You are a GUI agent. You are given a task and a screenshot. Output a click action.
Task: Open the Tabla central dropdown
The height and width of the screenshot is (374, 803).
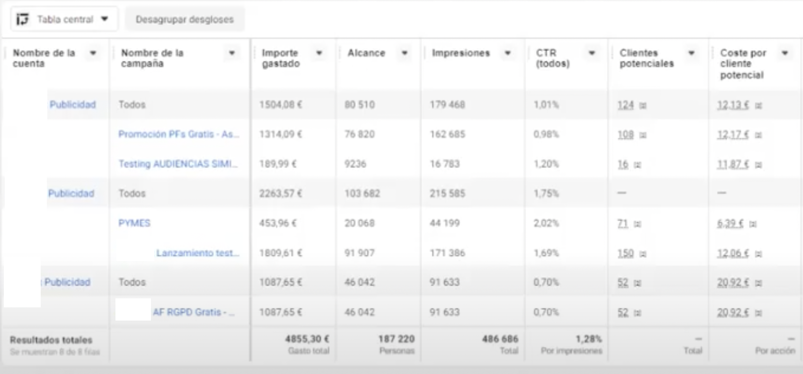pyautogui.click(x=105, y=19)
